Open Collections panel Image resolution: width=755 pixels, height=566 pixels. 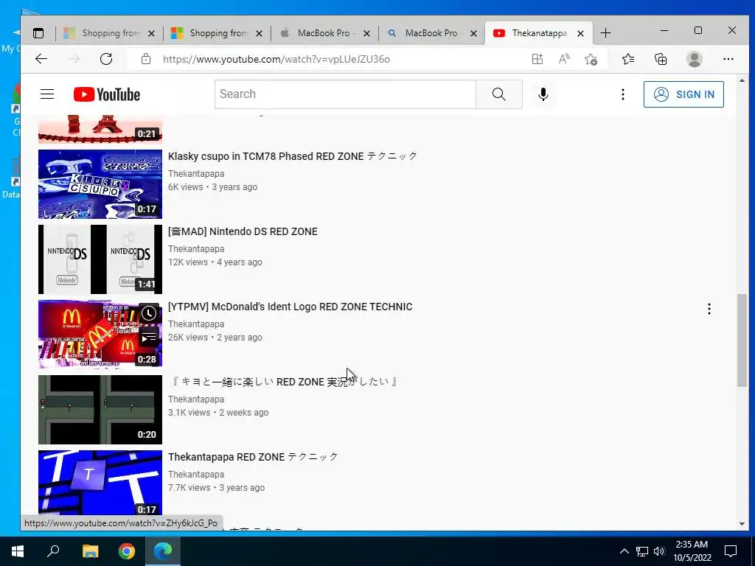[x=661, y=59]
